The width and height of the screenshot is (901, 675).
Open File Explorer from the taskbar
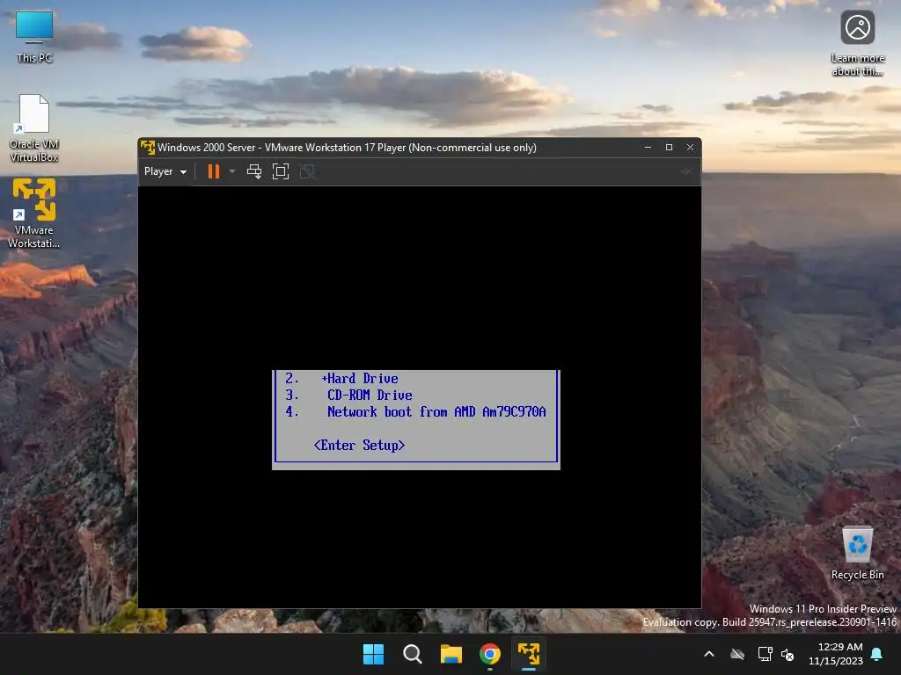[451, 654]
